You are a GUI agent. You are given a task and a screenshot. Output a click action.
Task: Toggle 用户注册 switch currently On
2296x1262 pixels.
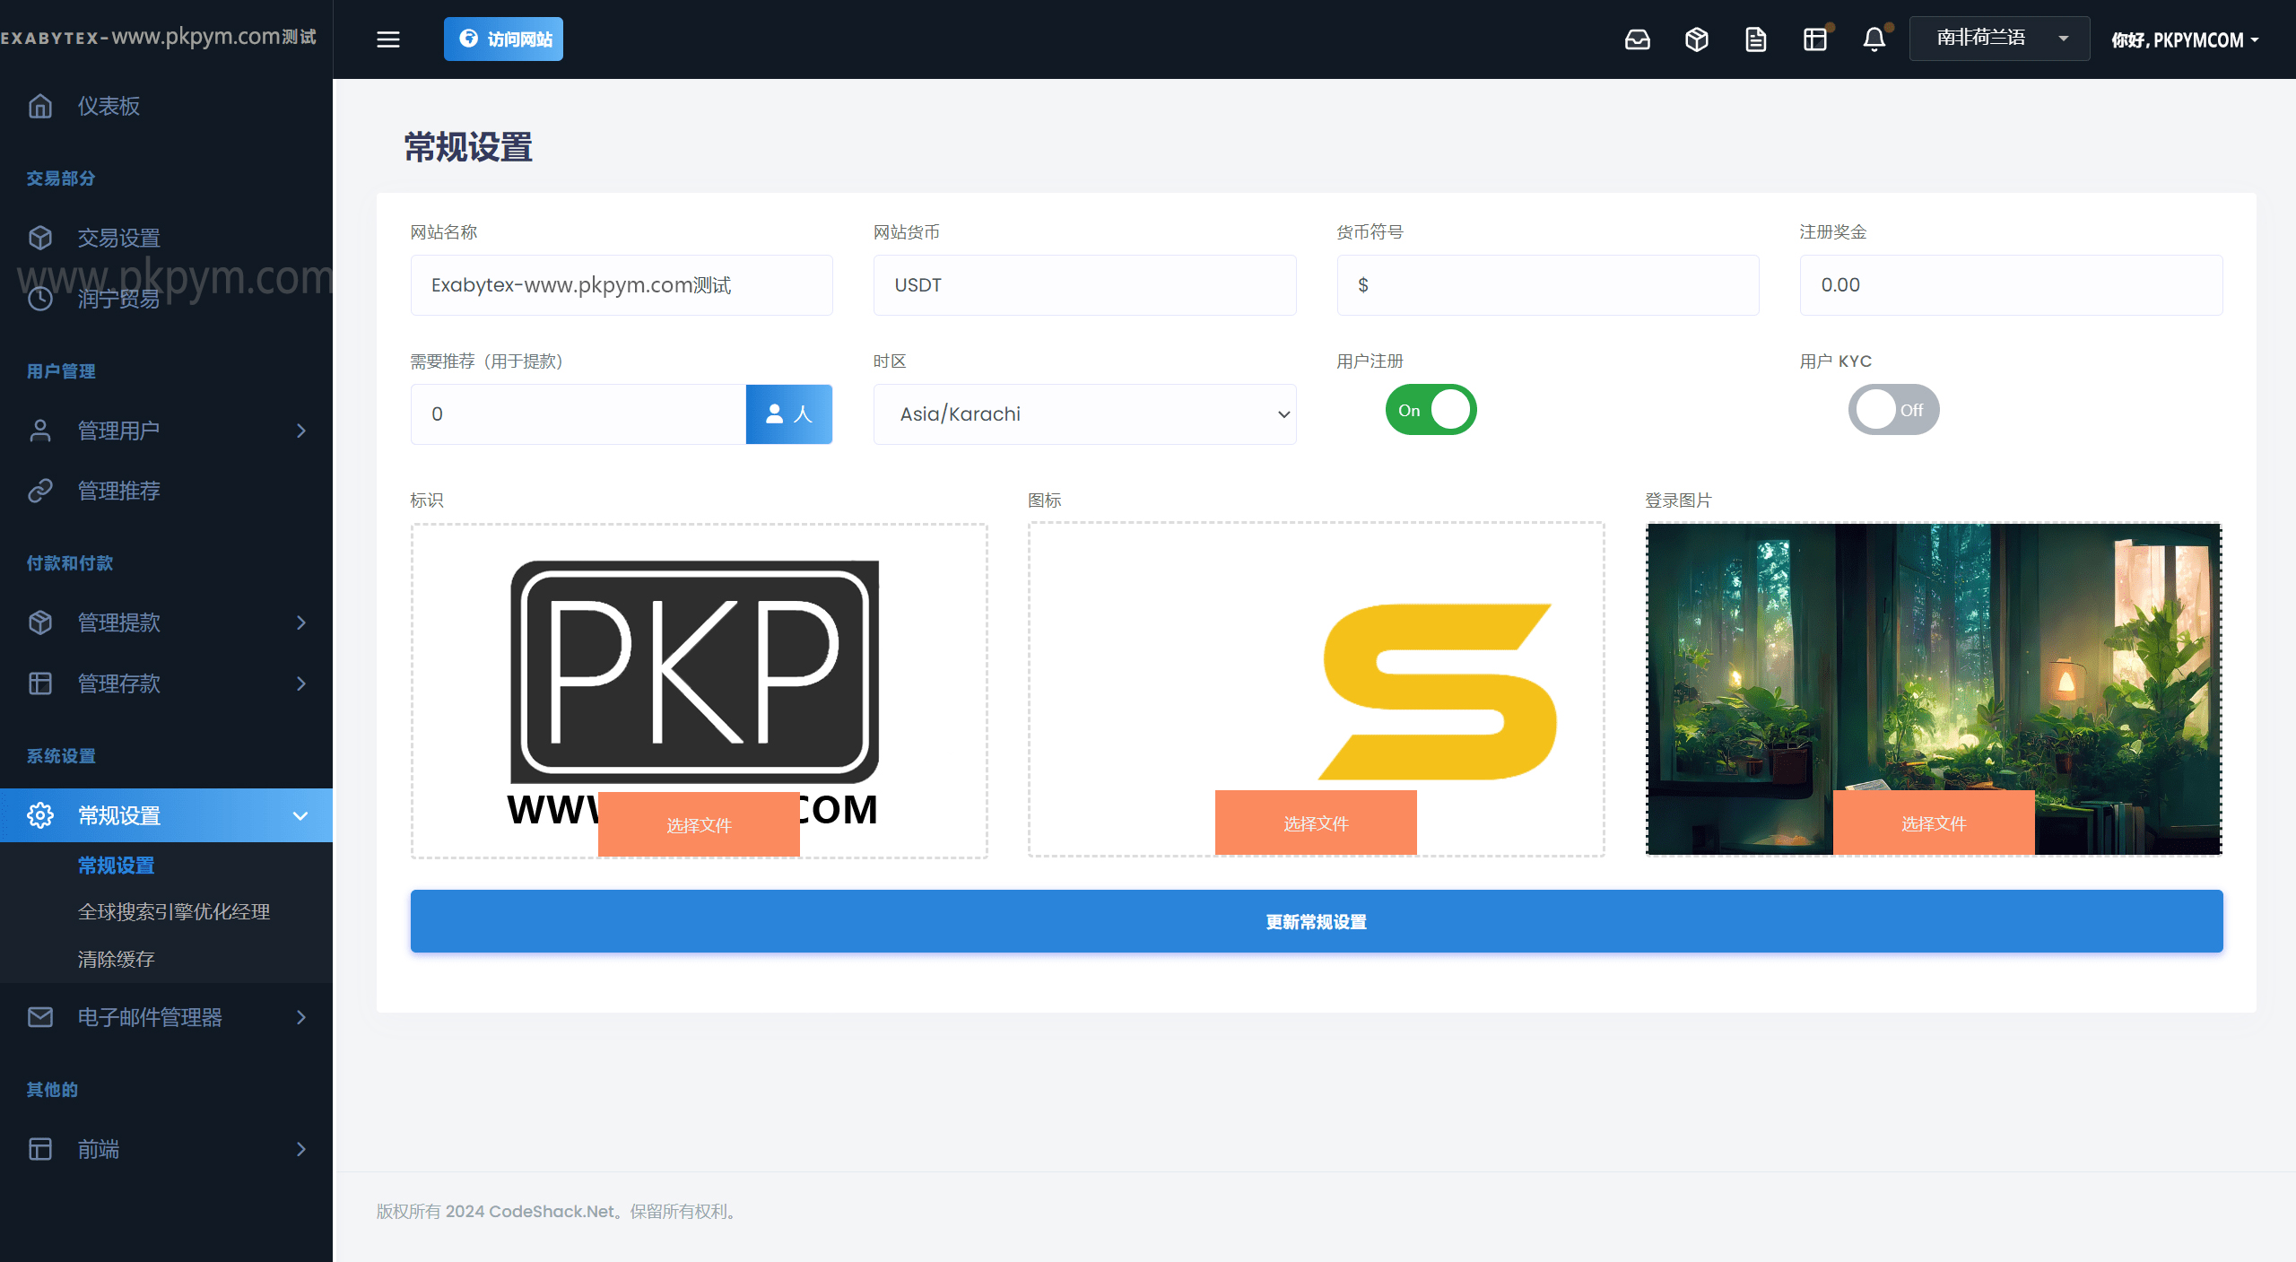click(1431, 410)
